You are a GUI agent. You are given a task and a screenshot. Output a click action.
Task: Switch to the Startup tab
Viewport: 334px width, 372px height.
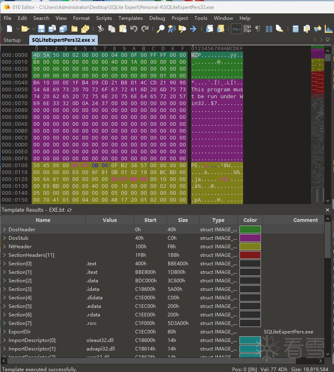point(12,40)
